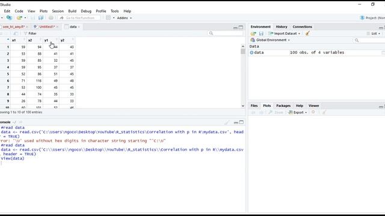Viewport: 385px width, 216px height.
Task: Sort by the y2 column header
Action: tap(67, 40)
